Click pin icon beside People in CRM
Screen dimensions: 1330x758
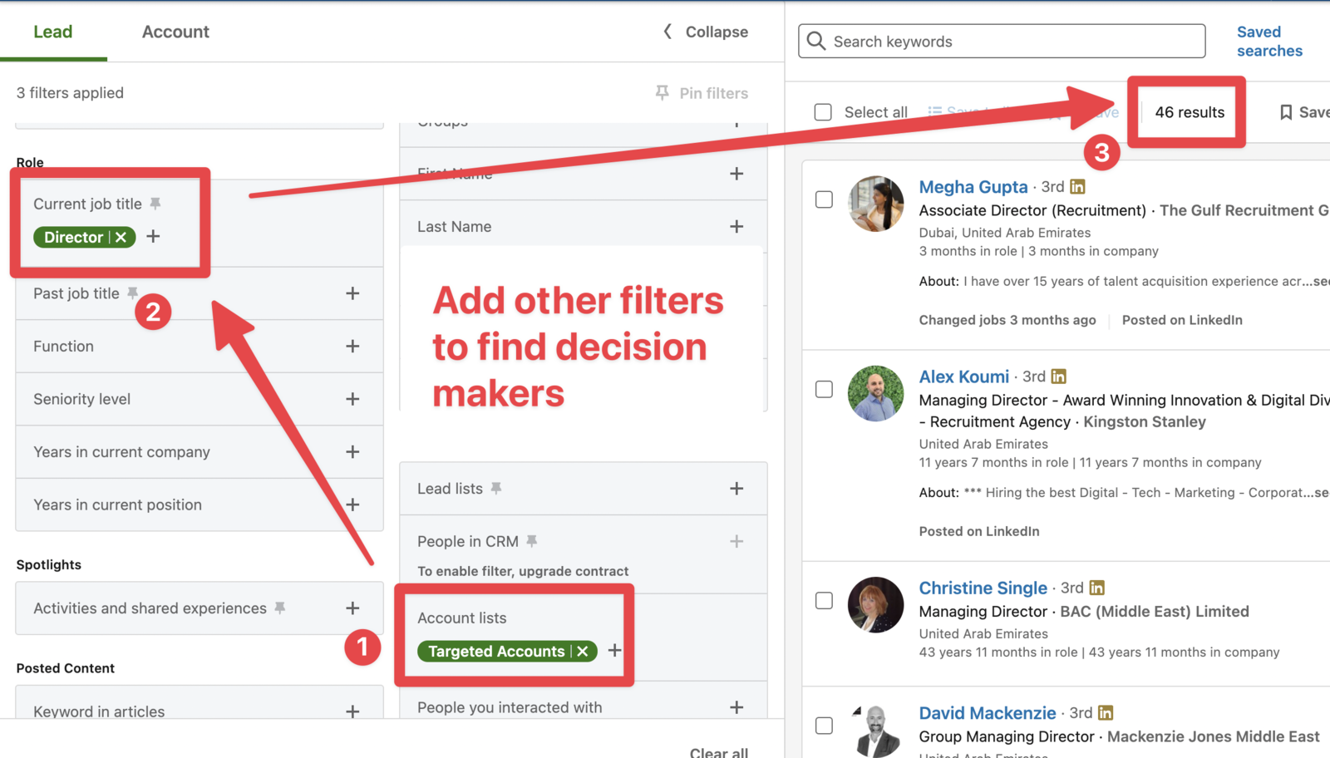click(532, 541)
